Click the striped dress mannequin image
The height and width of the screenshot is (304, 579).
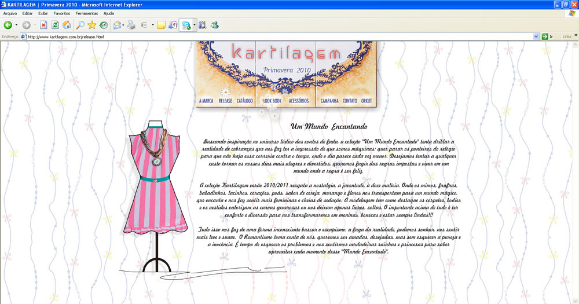pyautogui.click(x=155, y=196)
